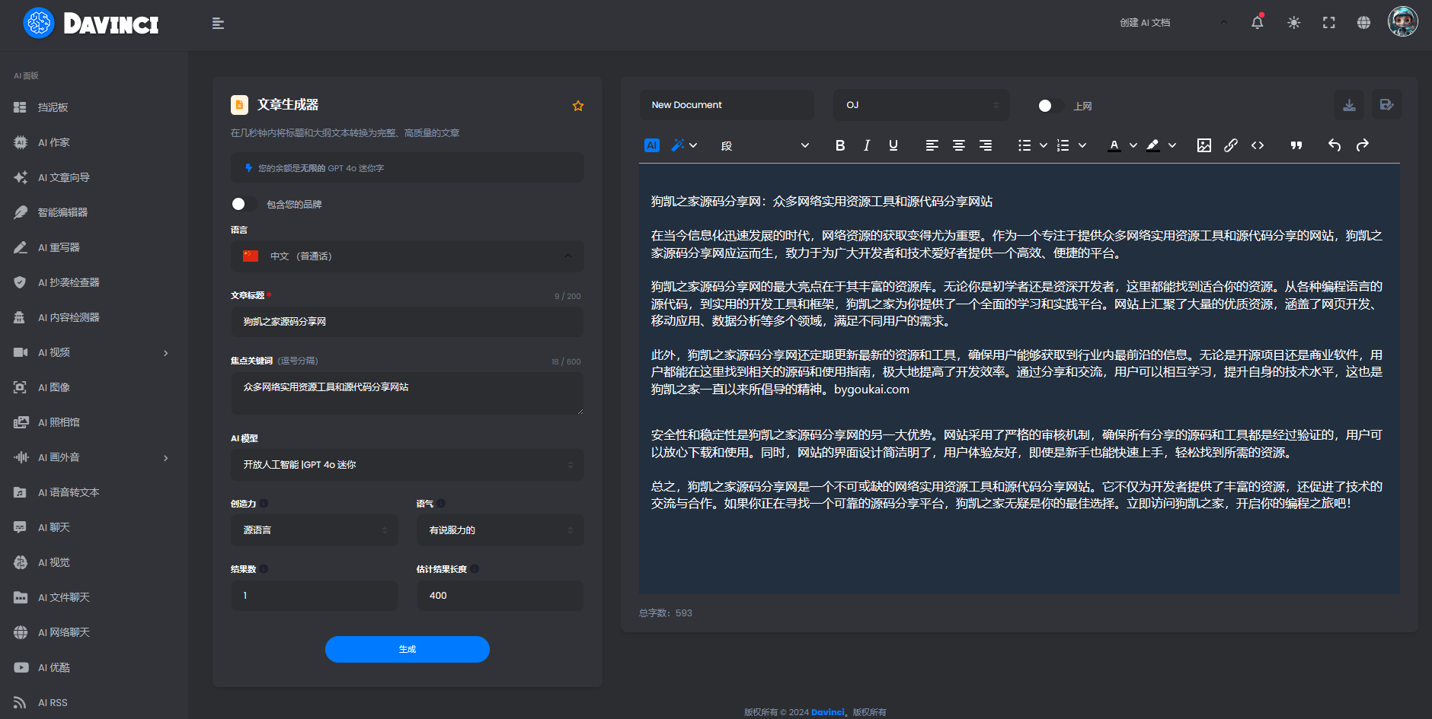Open the notifications bell
This screenshot has height=719, width=1432.
click(1258, 22)
